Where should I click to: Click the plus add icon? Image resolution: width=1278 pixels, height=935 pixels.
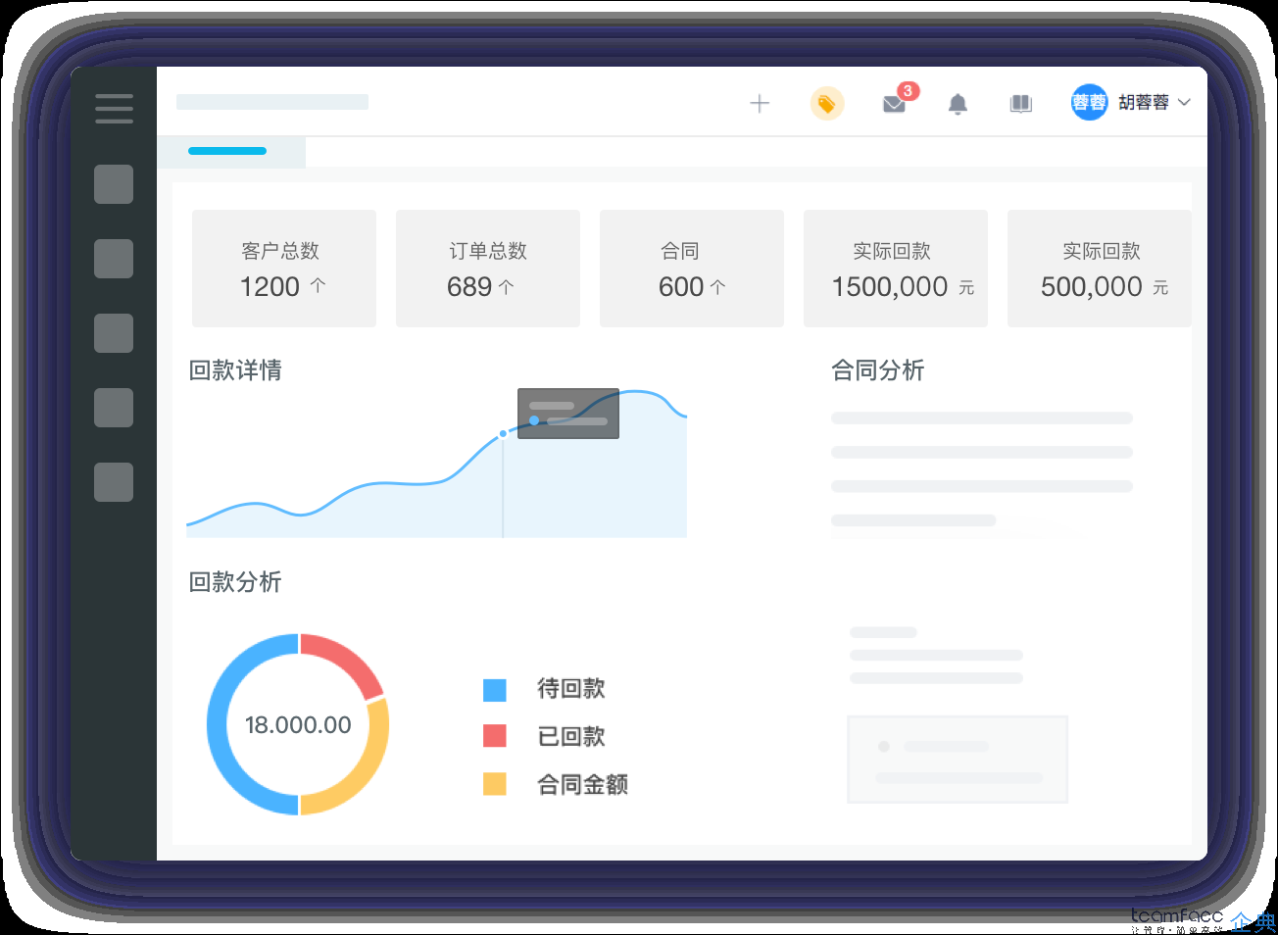(760, 103)
